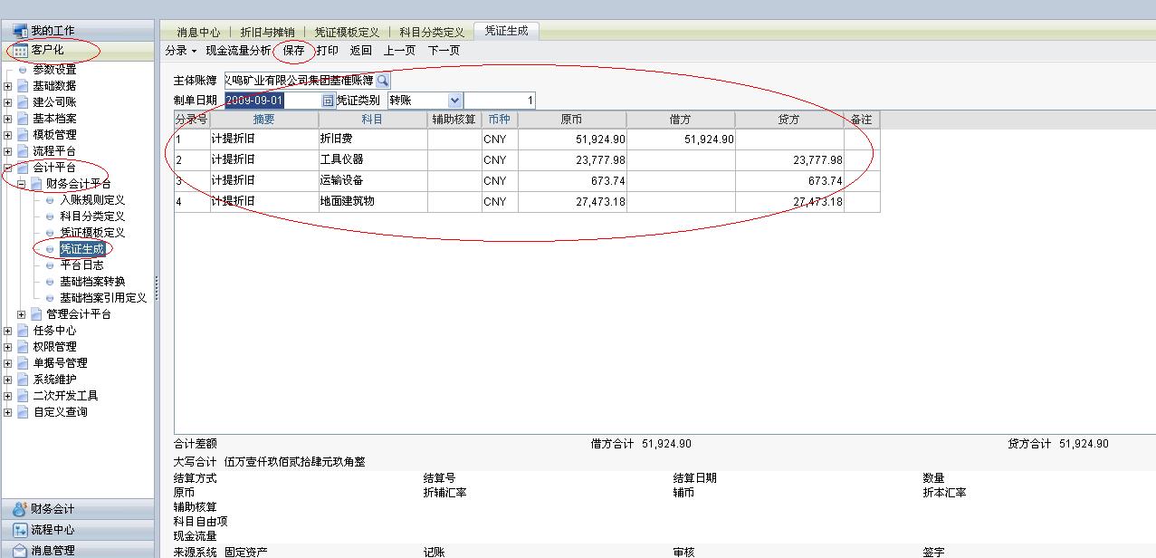1156x558 pixels.
Task: Click the 打印 button in toolbar
Action: [x=328, y=51]
